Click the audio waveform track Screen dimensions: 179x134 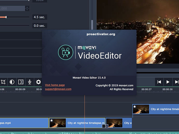tap(89, 133)
